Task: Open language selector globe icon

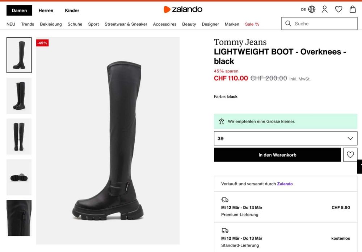Action: coord(312,9)
